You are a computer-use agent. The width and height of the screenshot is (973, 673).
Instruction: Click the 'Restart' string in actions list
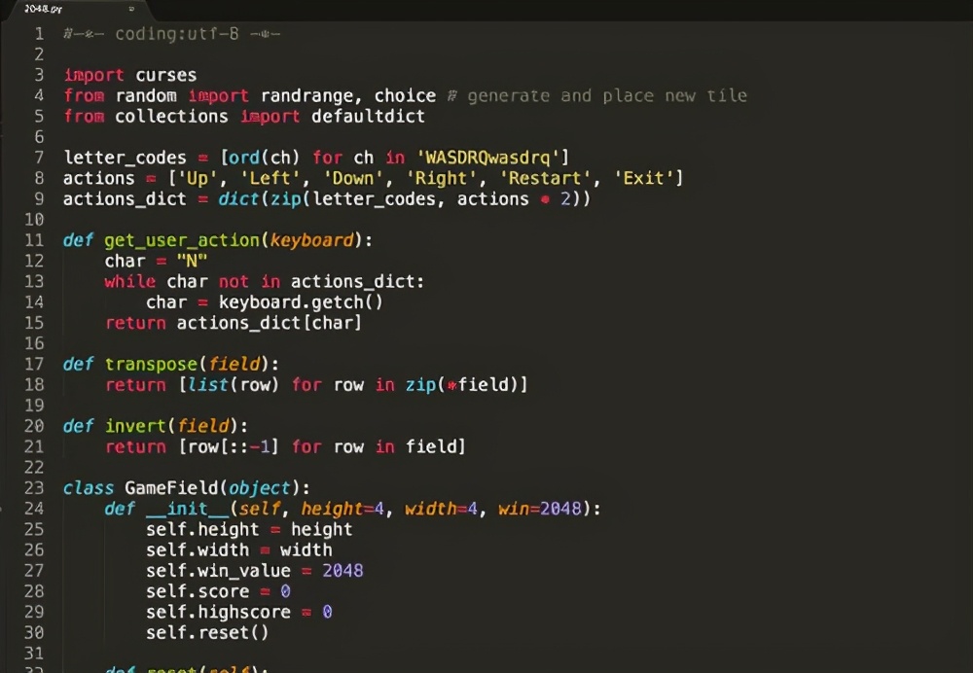[x=545, y=178]
